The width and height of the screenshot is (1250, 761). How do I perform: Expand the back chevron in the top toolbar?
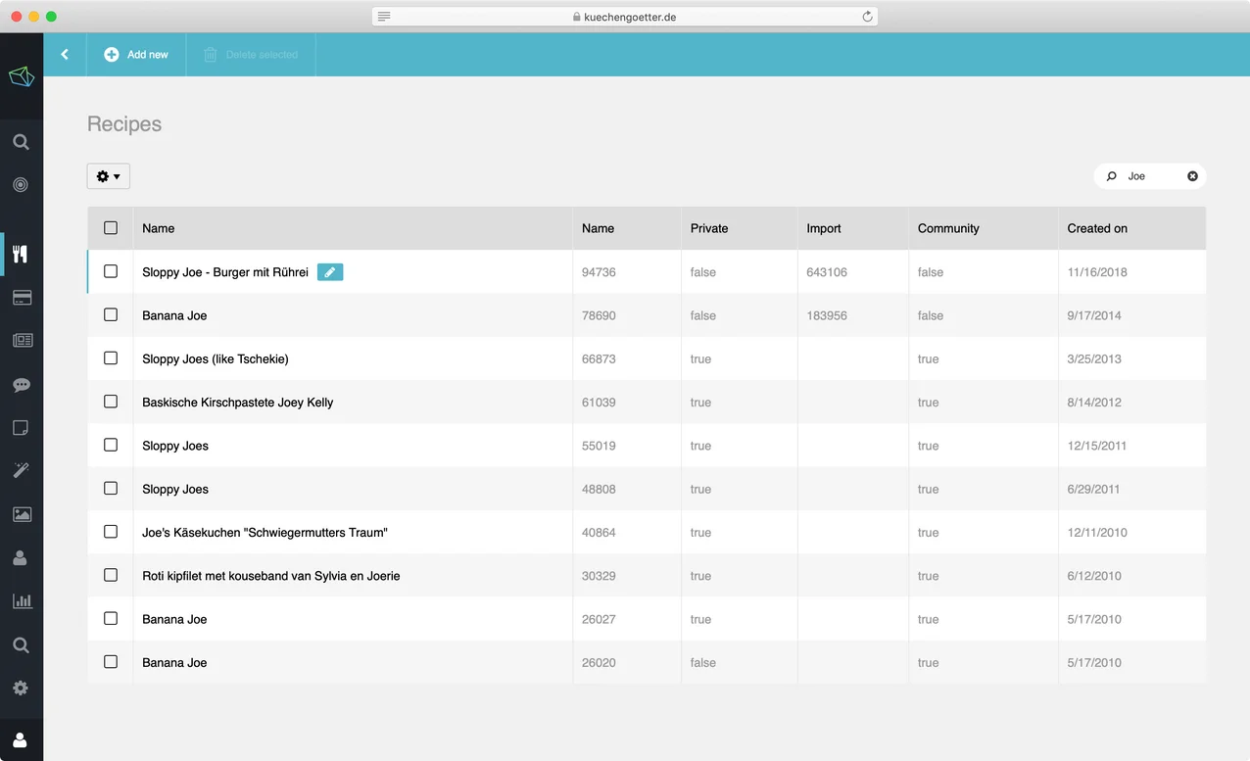[x=65, y=55]
